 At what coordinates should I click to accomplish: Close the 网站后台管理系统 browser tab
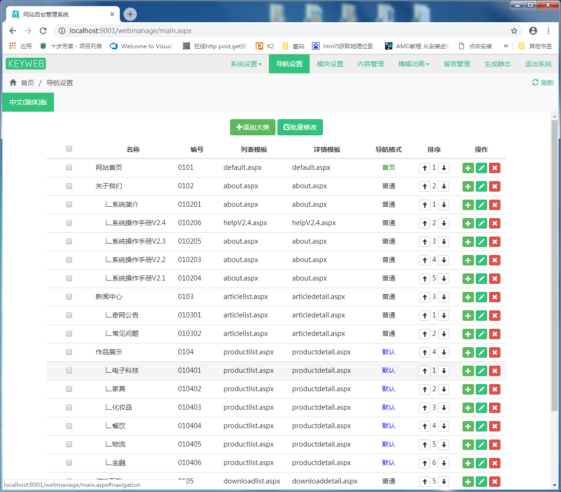tap(112, 14)
